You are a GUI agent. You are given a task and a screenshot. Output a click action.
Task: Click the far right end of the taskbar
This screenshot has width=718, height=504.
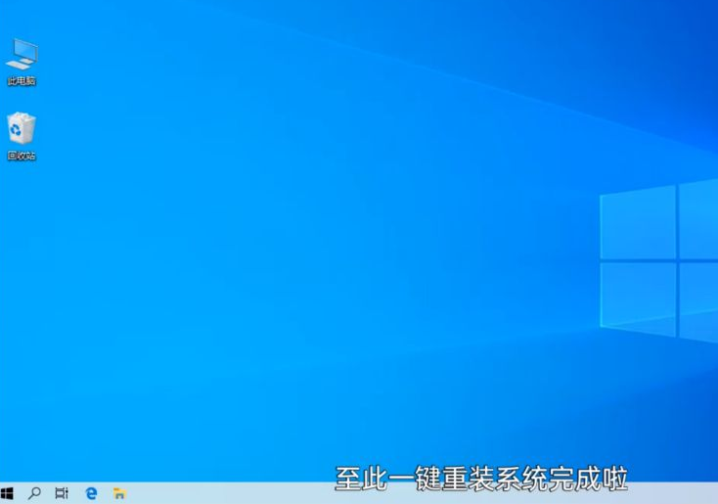click(712, 494)
